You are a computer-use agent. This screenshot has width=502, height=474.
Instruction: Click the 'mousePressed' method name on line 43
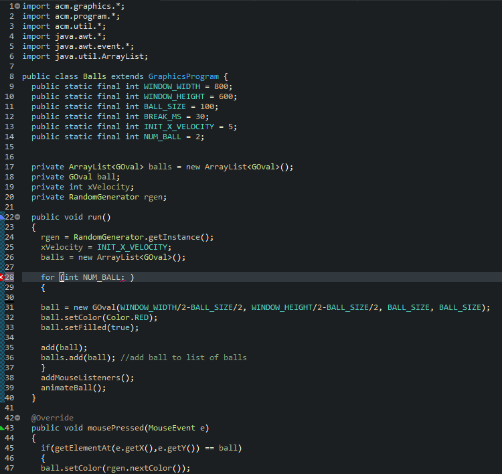[116, 428]
